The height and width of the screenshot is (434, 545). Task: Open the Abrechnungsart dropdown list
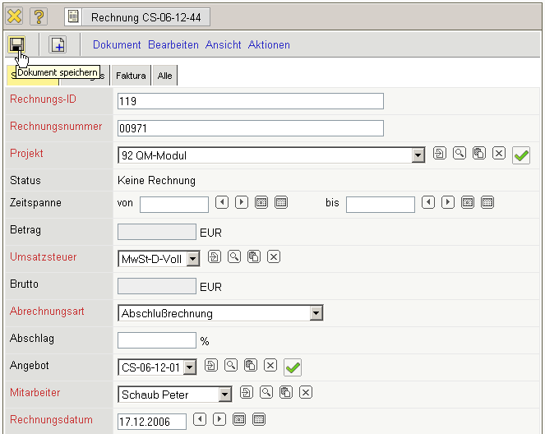[x=316, y=313]
